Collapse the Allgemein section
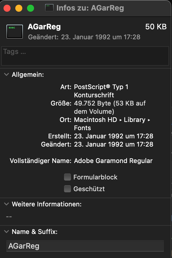The width and height of the screenshot is (172, 258). click(6, 74)
